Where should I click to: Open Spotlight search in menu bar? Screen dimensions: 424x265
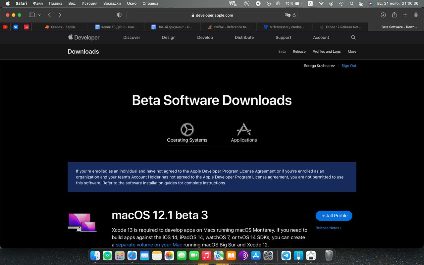click(351, 3)
